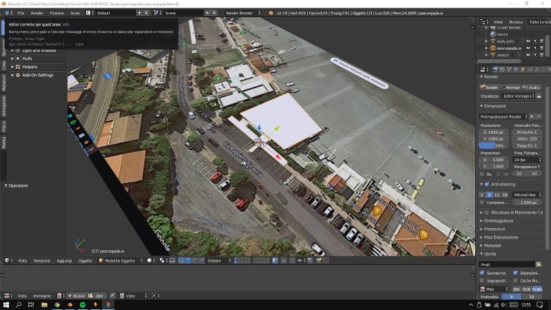The width and height of the screenshot is (551, 310).
Task: Open Aggiungi menu in 3D header
Action: pyautogui.click(x=64, y=261)
